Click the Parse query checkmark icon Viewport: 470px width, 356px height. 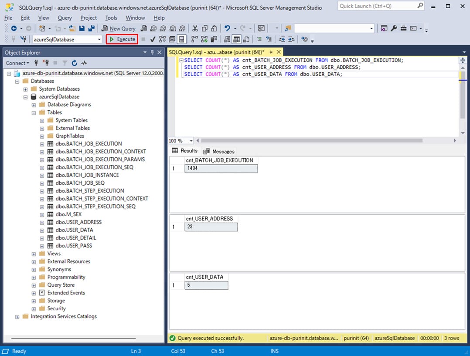153,39
